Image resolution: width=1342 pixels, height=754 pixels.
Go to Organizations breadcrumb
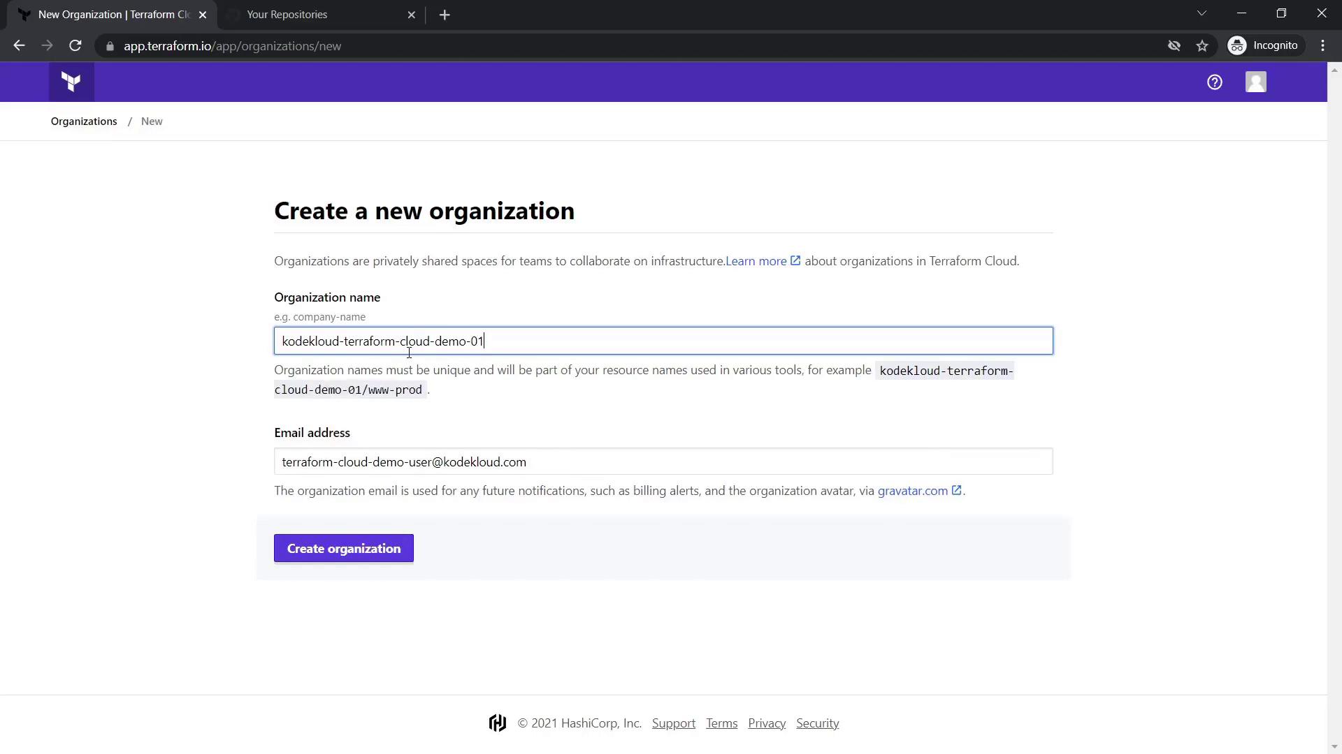point(84,121)
